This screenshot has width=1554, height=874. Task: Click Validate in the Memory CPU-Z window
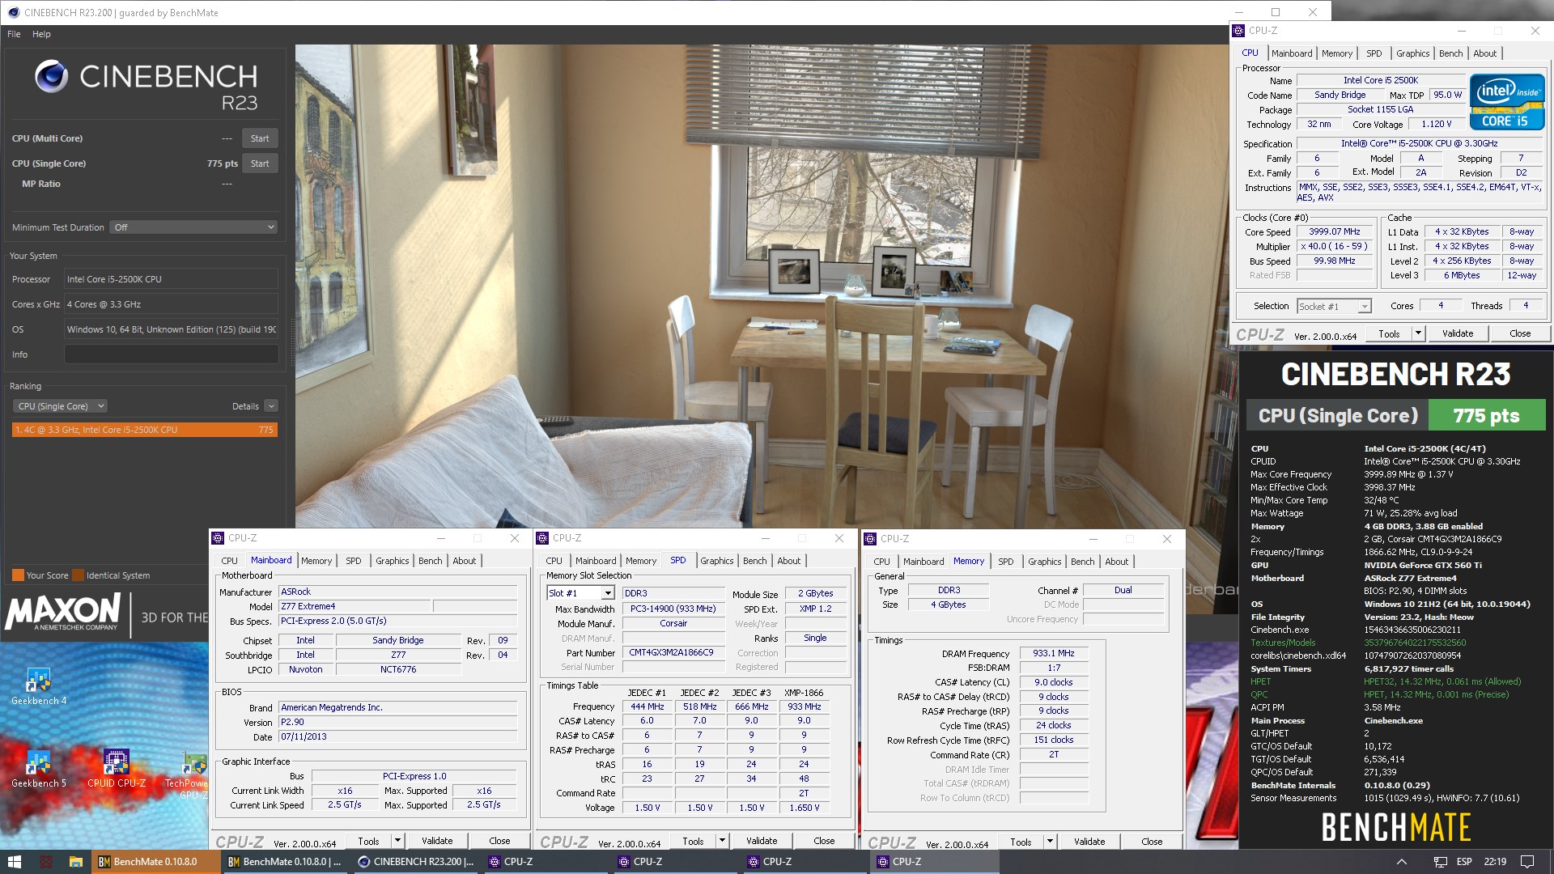pyautogui.click(x=1089, y=842)
